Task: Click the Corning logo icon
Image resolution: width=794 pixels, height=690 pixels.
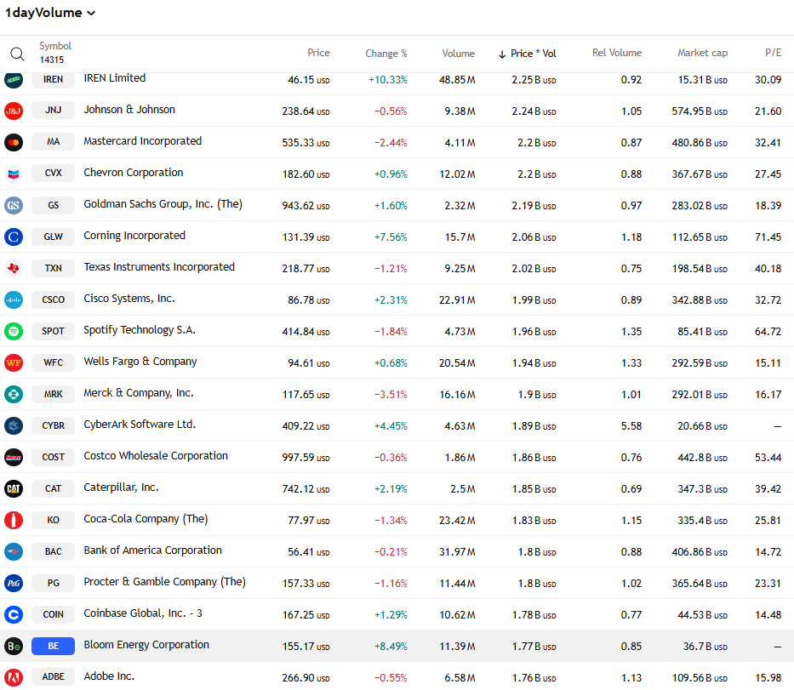Action: (14, 237)
